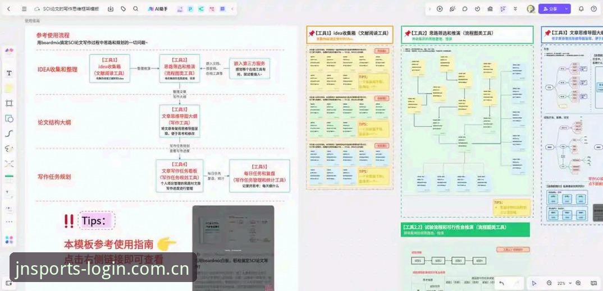Click the export/download icon
Viewport: 603px width, 291px height.
coord(111,9)
